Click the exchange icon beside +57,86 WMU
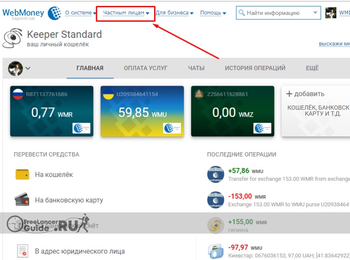Screen dimensions: 350x260 click(215, 174)
